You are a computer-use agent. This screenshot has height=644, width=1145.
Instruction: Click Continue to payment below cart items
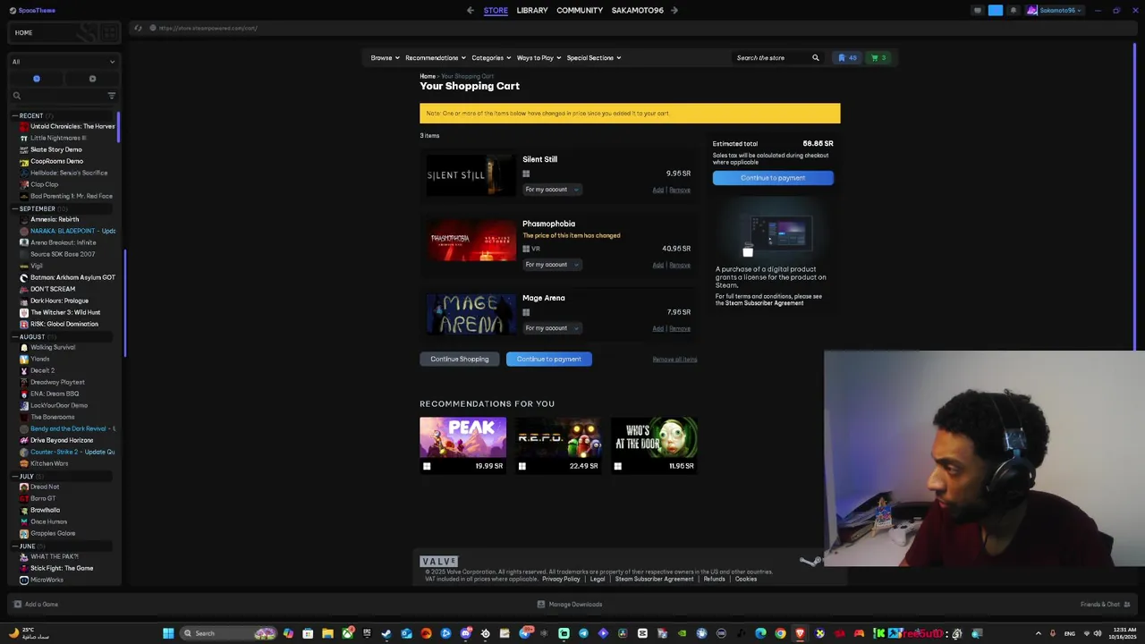coord(548,359)
